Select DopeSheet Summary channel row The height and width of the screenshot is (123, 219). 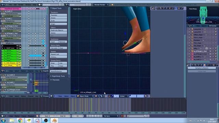coord(11,9)
